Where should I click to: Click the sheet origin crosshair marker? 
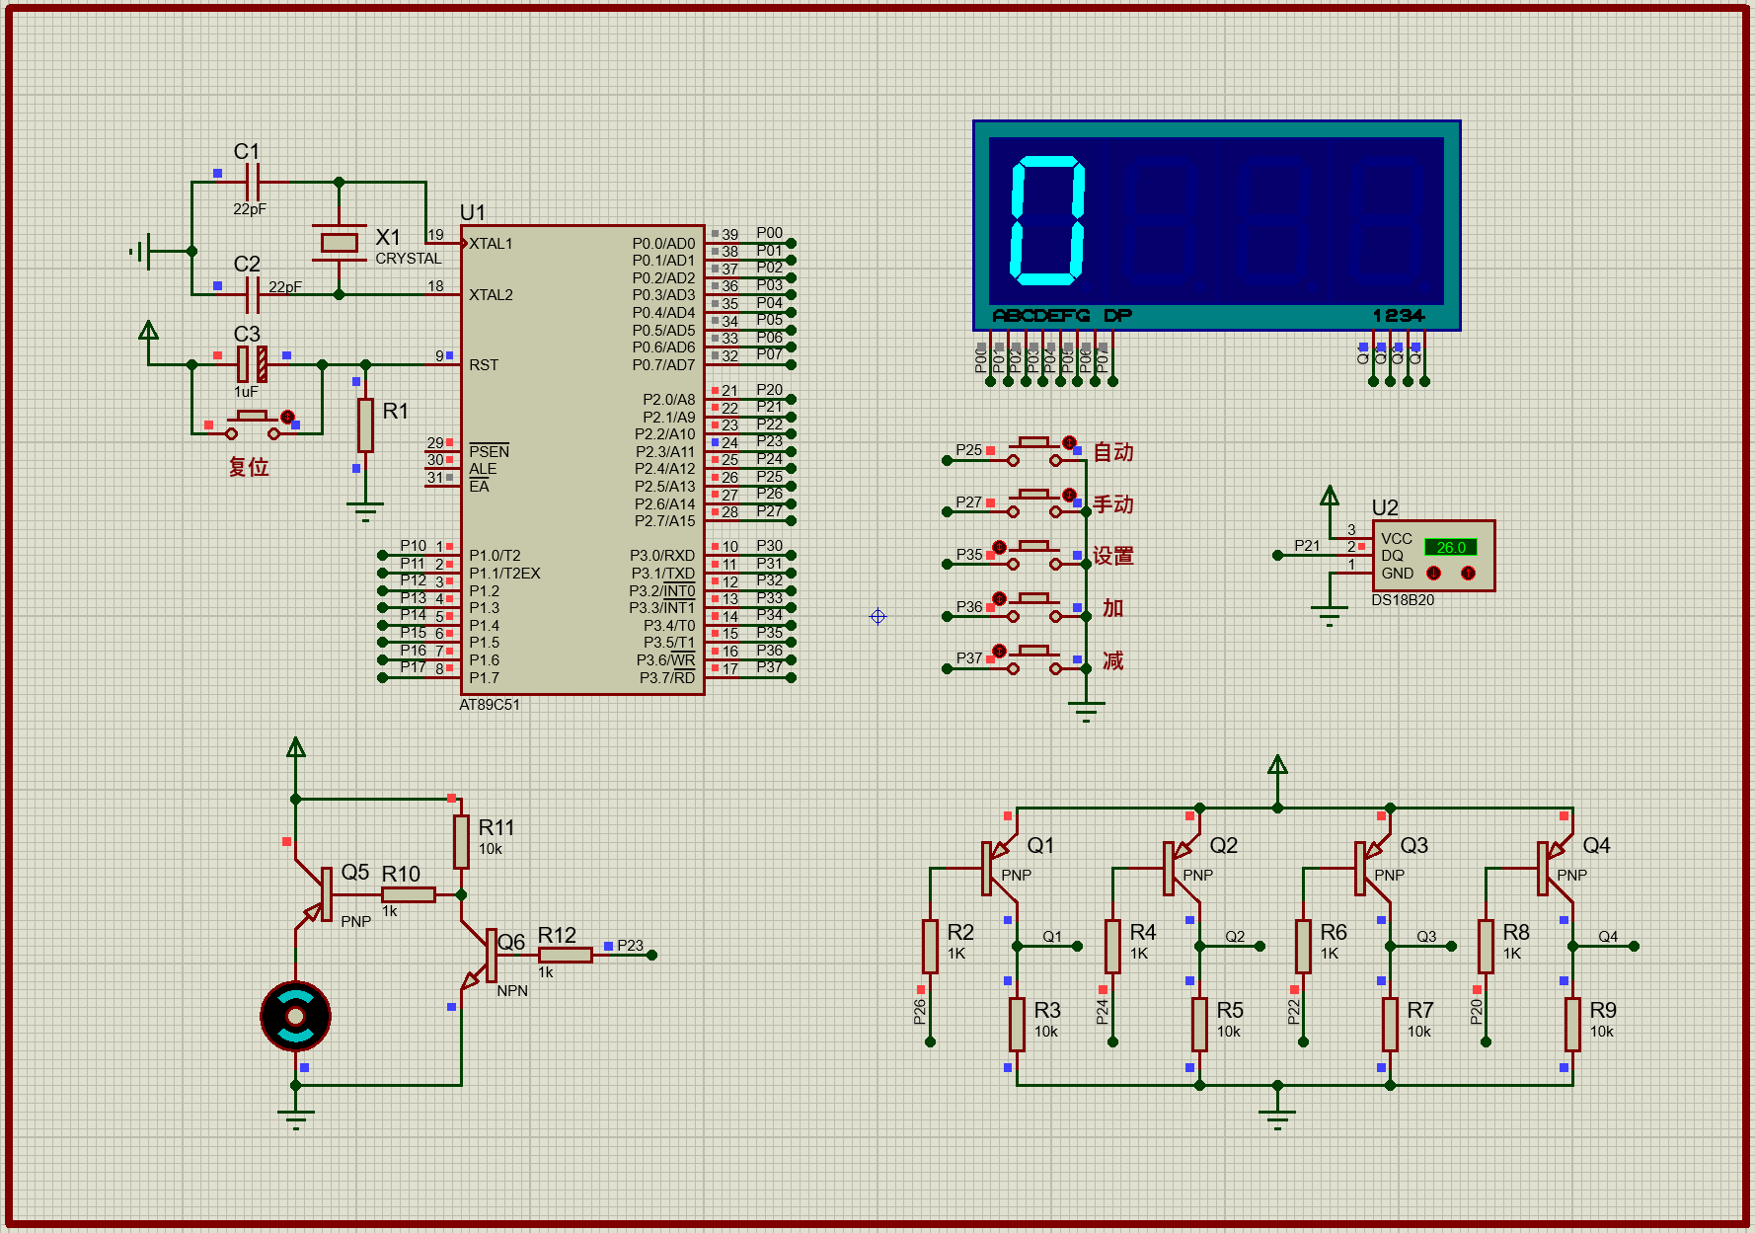click(877, 617)
